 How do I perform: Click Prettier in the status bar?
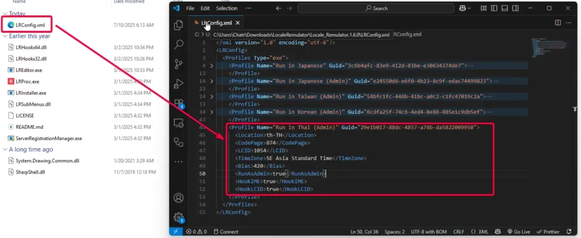point(548,232)
